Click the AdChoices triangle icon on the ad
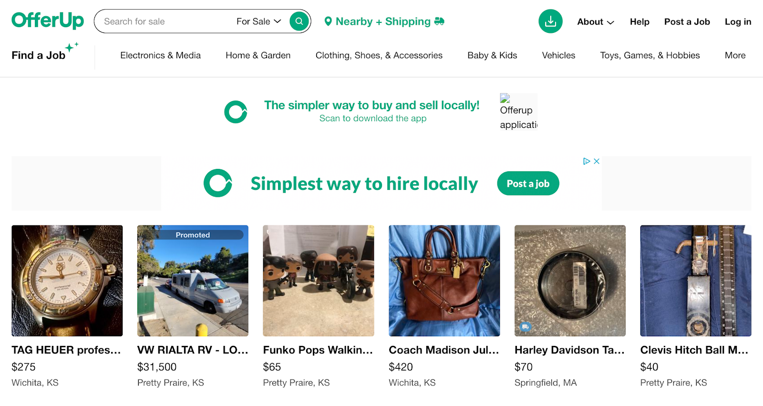763x406 pixels. click(x=588, y=161)
